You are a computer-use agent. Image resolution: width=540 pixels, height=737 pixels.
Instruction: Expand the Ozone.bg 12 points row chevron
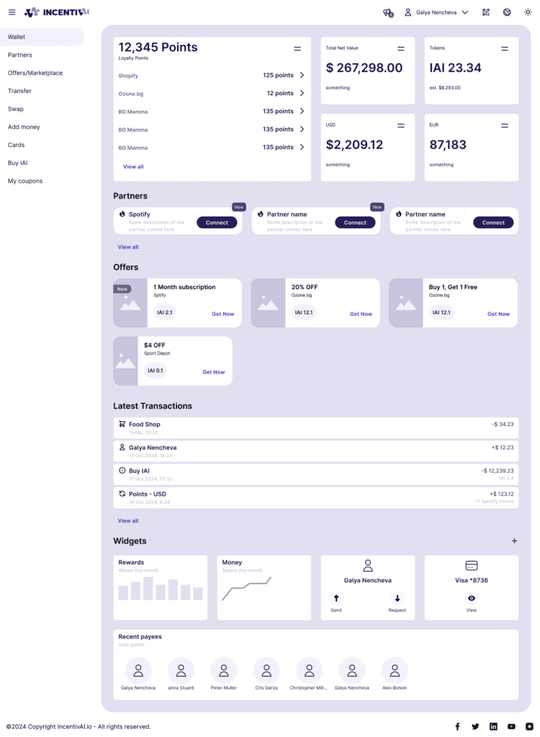(302, 93)
